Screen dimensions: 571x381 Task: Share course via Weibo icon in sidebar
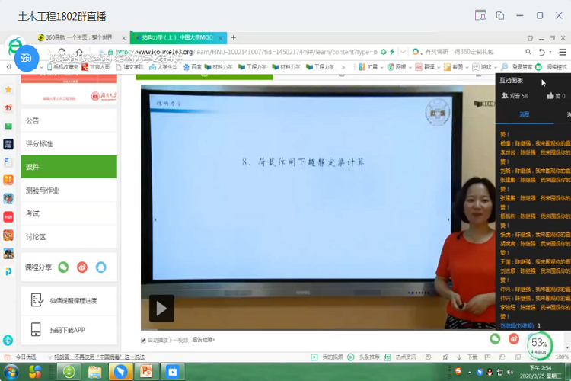click(82, 267)
